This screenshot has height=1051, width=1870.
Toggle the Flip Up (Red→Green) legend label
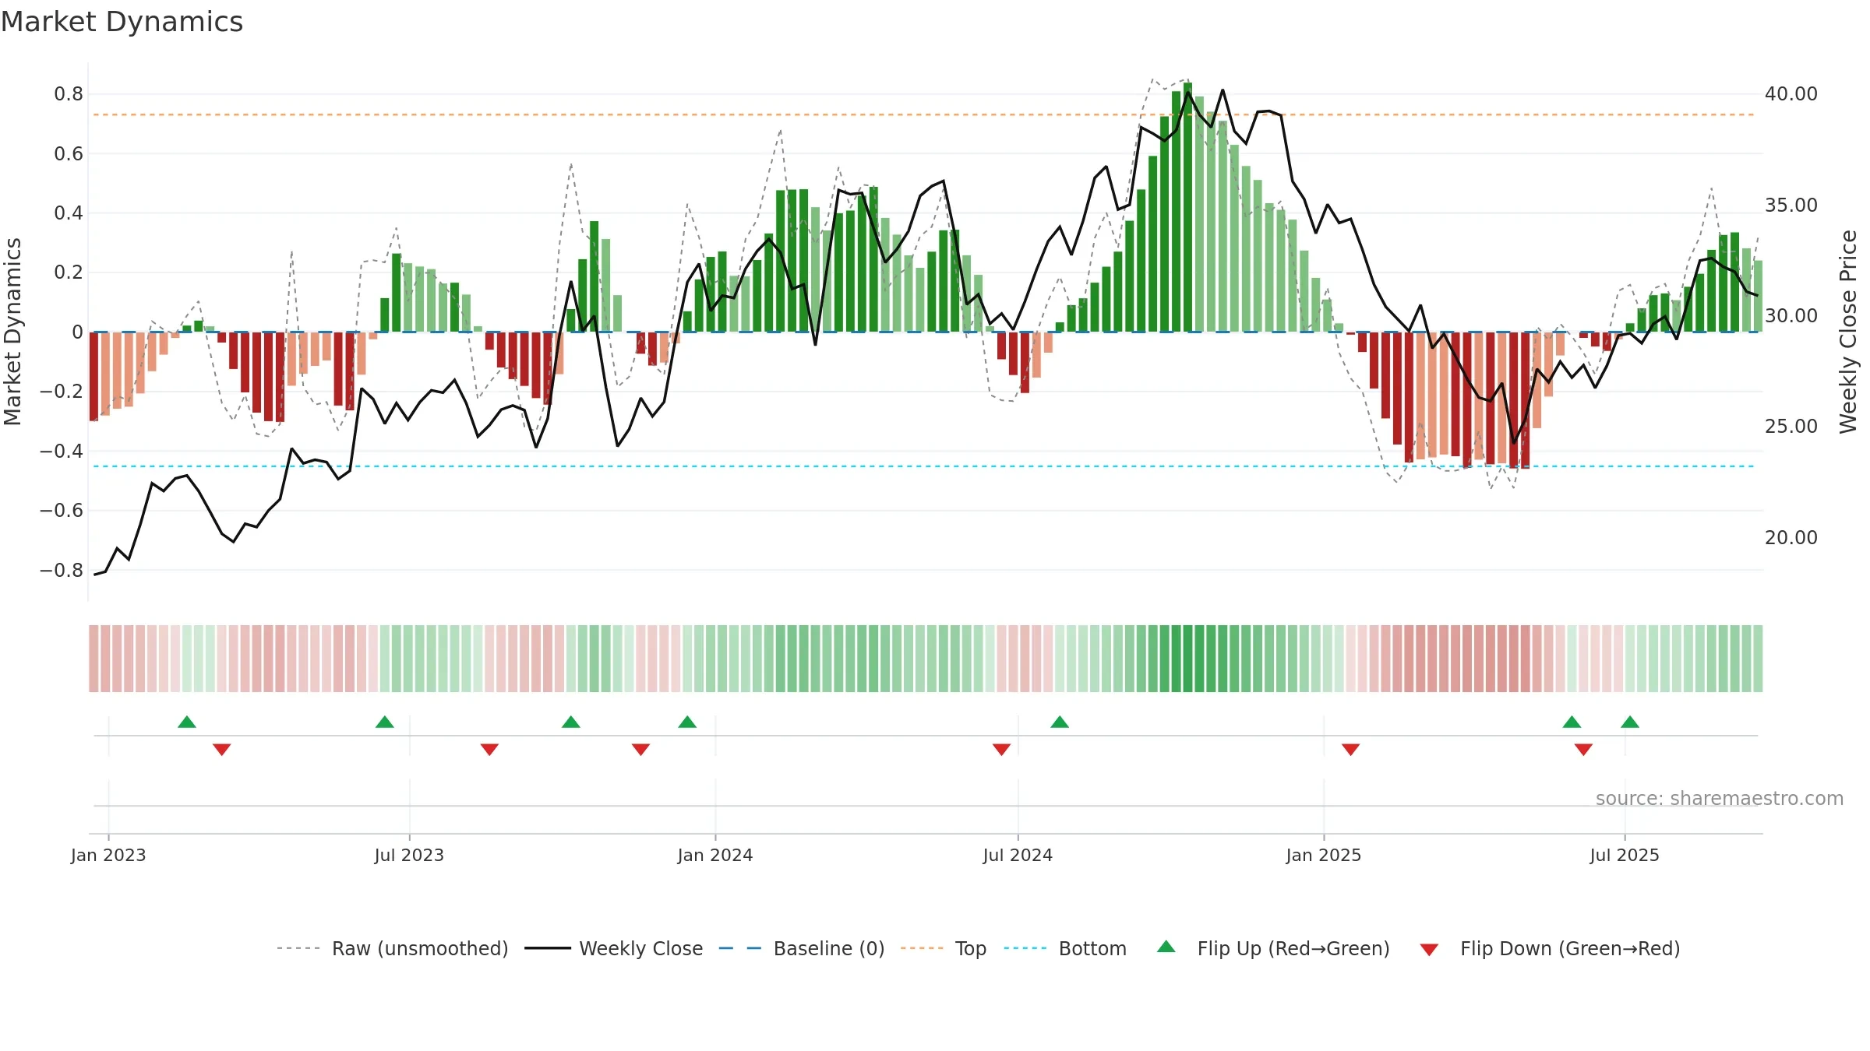pyautogui.click(x=1293, y=949)
